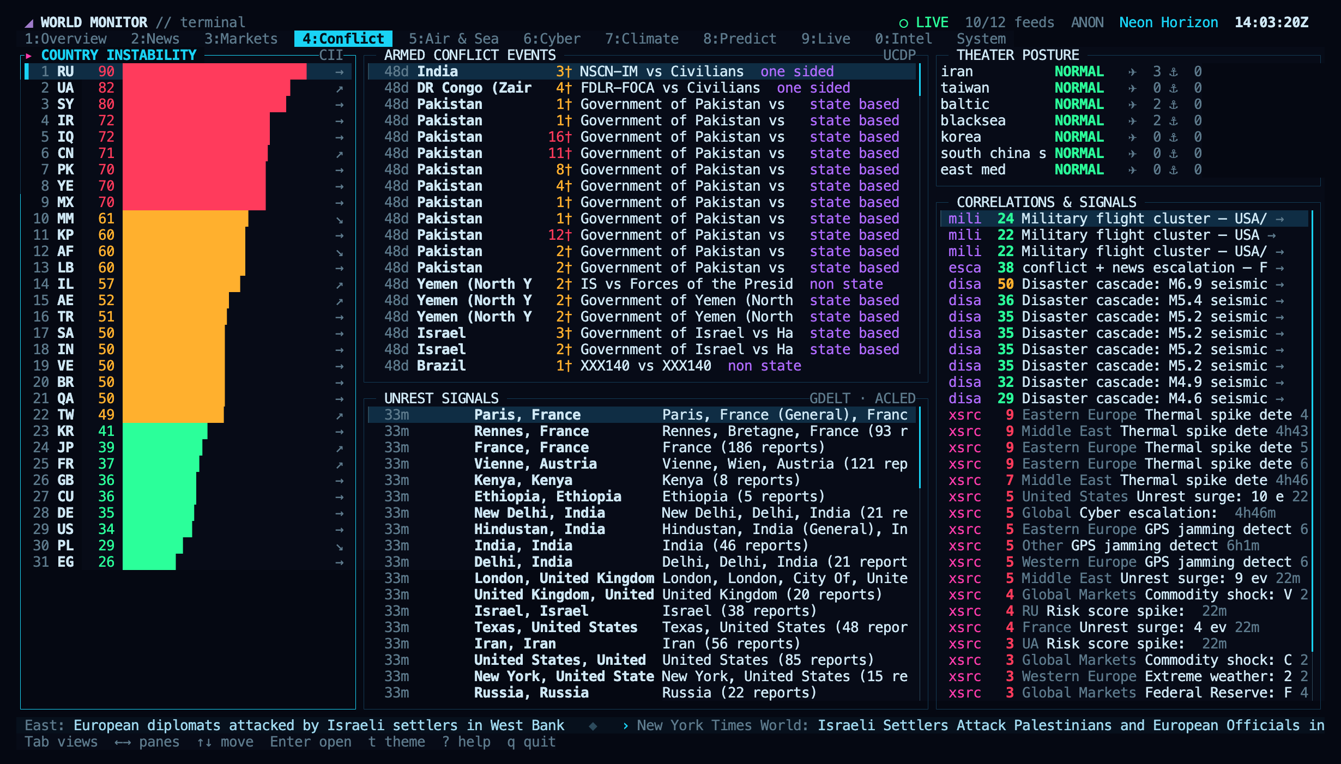Open the System tab
The height and width of the screenshot is (764, 1341).
pos(981,39)
